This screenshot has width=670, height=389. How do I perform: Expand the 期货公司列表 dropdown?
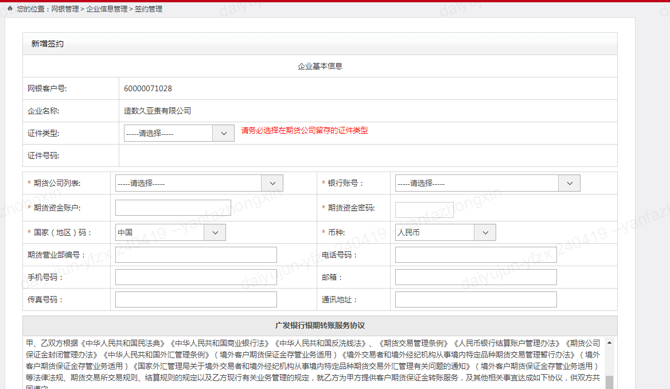tap(198, 183)
